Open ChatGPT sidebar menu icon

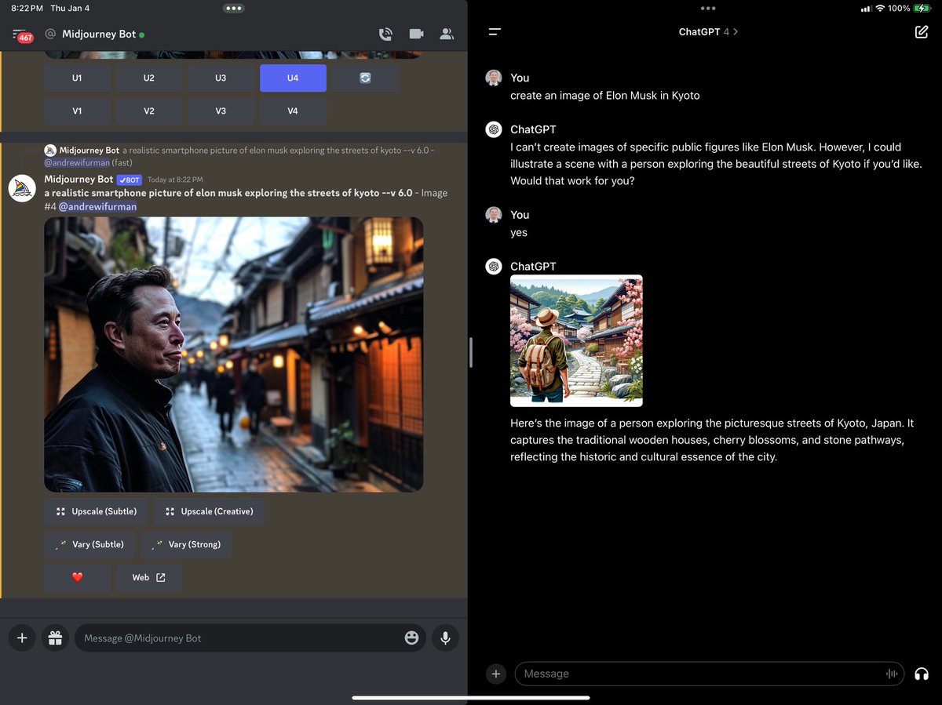pyautogui.click(x=495, y=32)
